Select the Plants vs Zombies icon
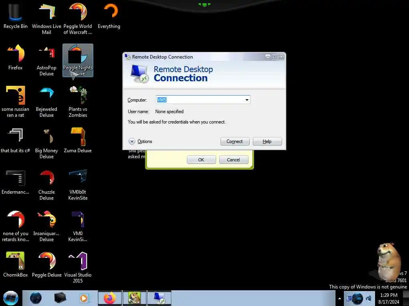Screen dimensions: 409x306 pyautogui.click(x=78, y=102)
